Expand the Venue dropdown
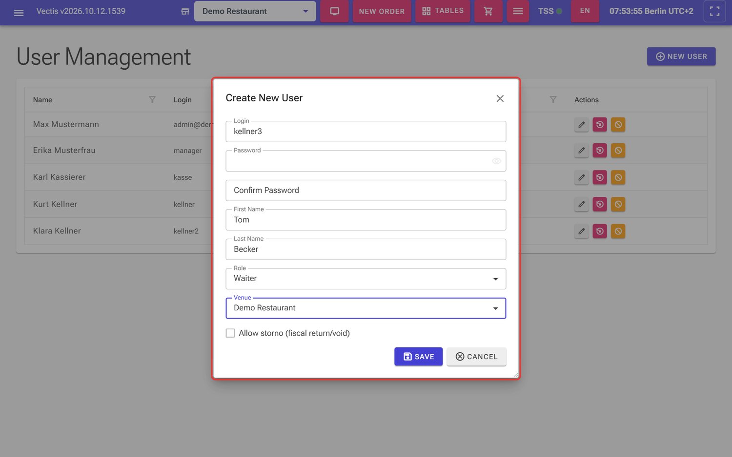The image size is (732, 457). 366,308
